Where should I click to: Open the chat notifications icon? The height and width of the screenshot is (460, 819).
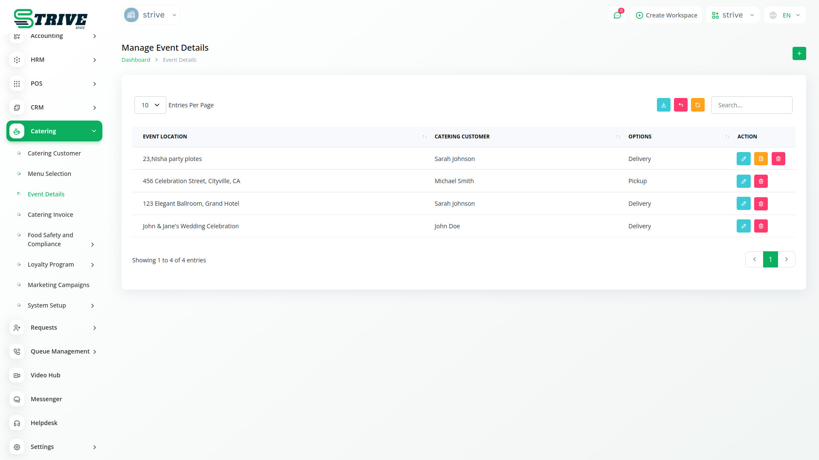617,15
